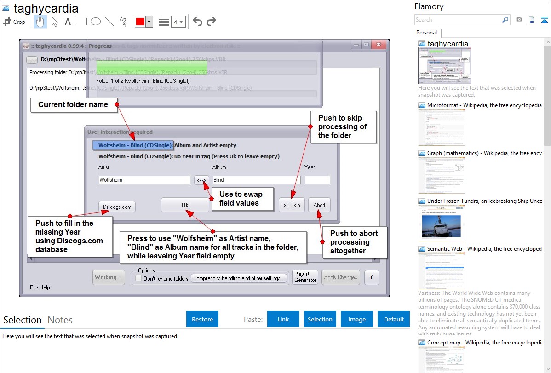Select the ellipse drawing tool
The image size is (551, 373).
[x=95, y=22]
